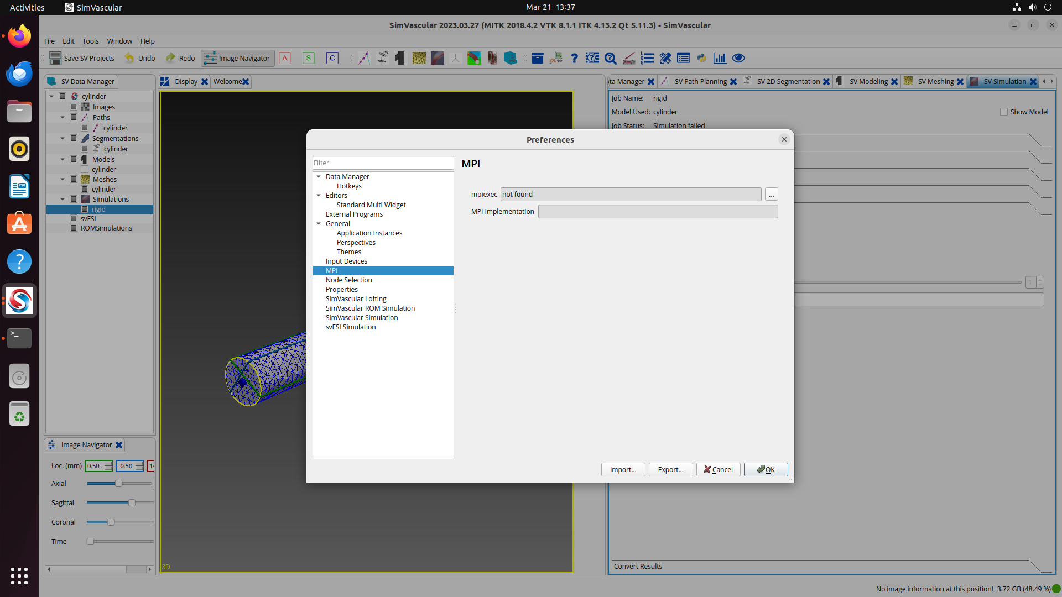Open the SV Simulation toolbar icon
Screen dimensions: 1062x597
point(437,58)
